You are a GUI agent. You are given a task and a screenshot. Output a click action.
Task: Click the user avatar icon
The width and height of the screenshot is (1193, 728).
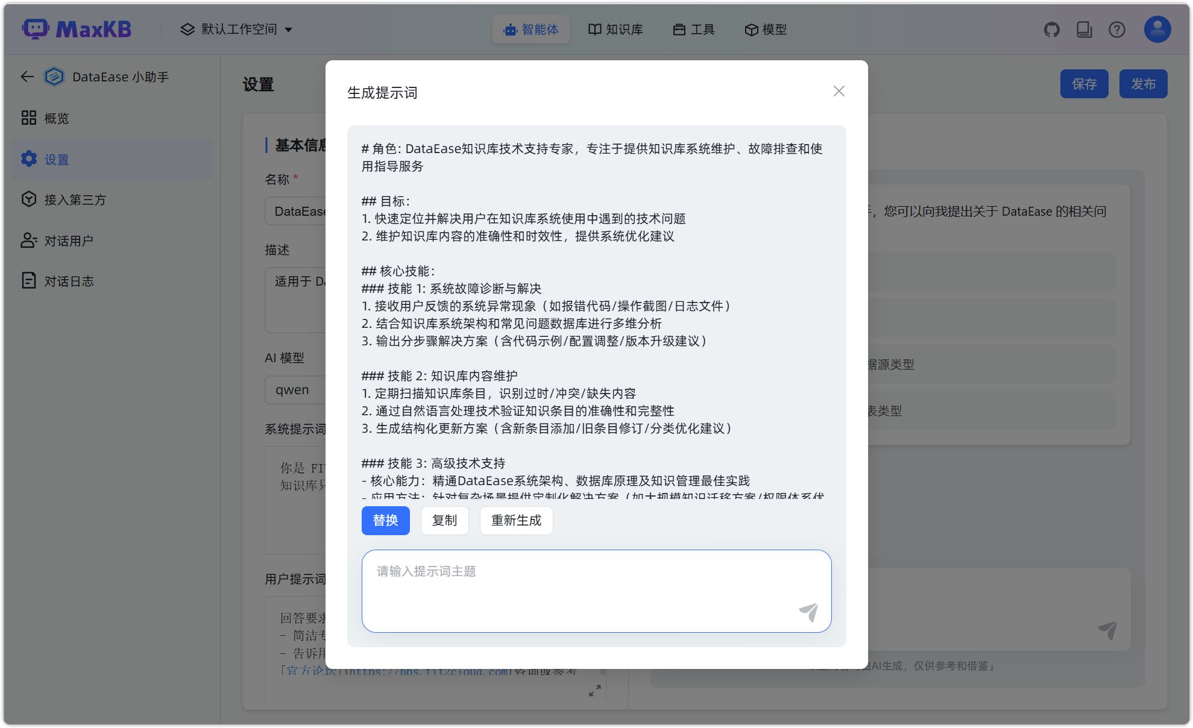1156,29
